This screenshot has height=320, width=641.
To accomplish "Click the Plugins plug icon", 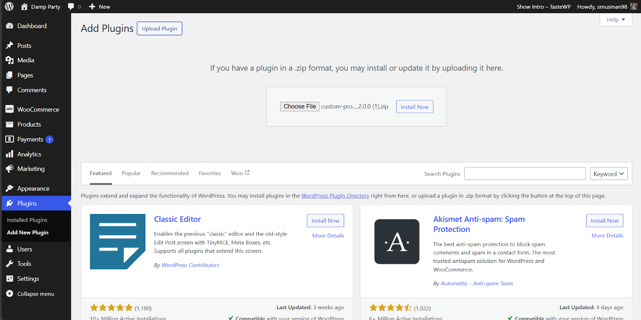I will tap(10, 203).
